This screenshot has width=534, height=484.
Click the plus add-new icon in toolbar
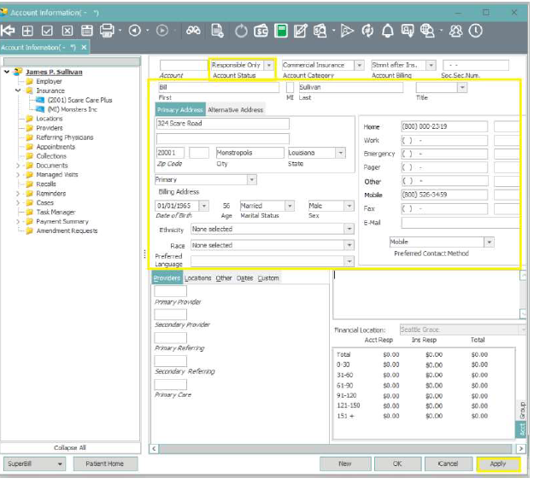(28, 31)
